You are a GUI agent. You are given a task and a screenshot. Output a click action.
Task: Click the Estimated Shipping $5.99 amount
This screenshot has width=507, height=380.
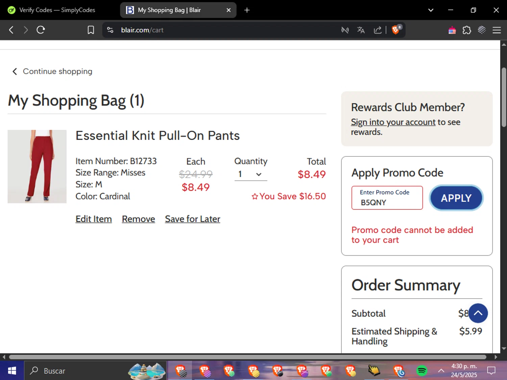coord(470,331)
